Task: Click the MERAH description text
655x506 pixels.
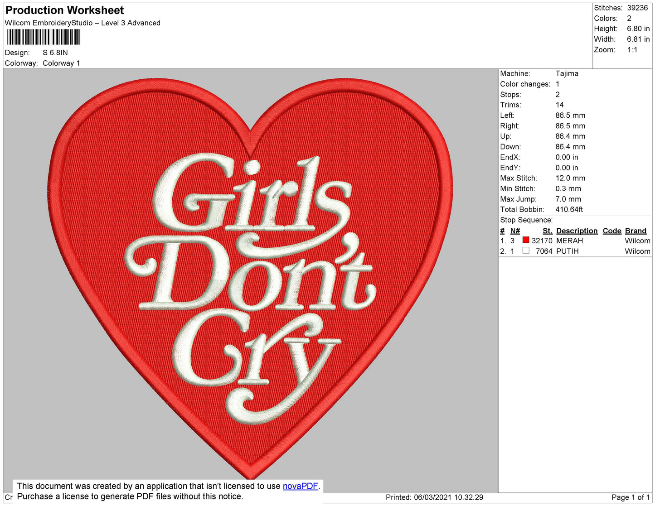Action: [x=570, y=241]
